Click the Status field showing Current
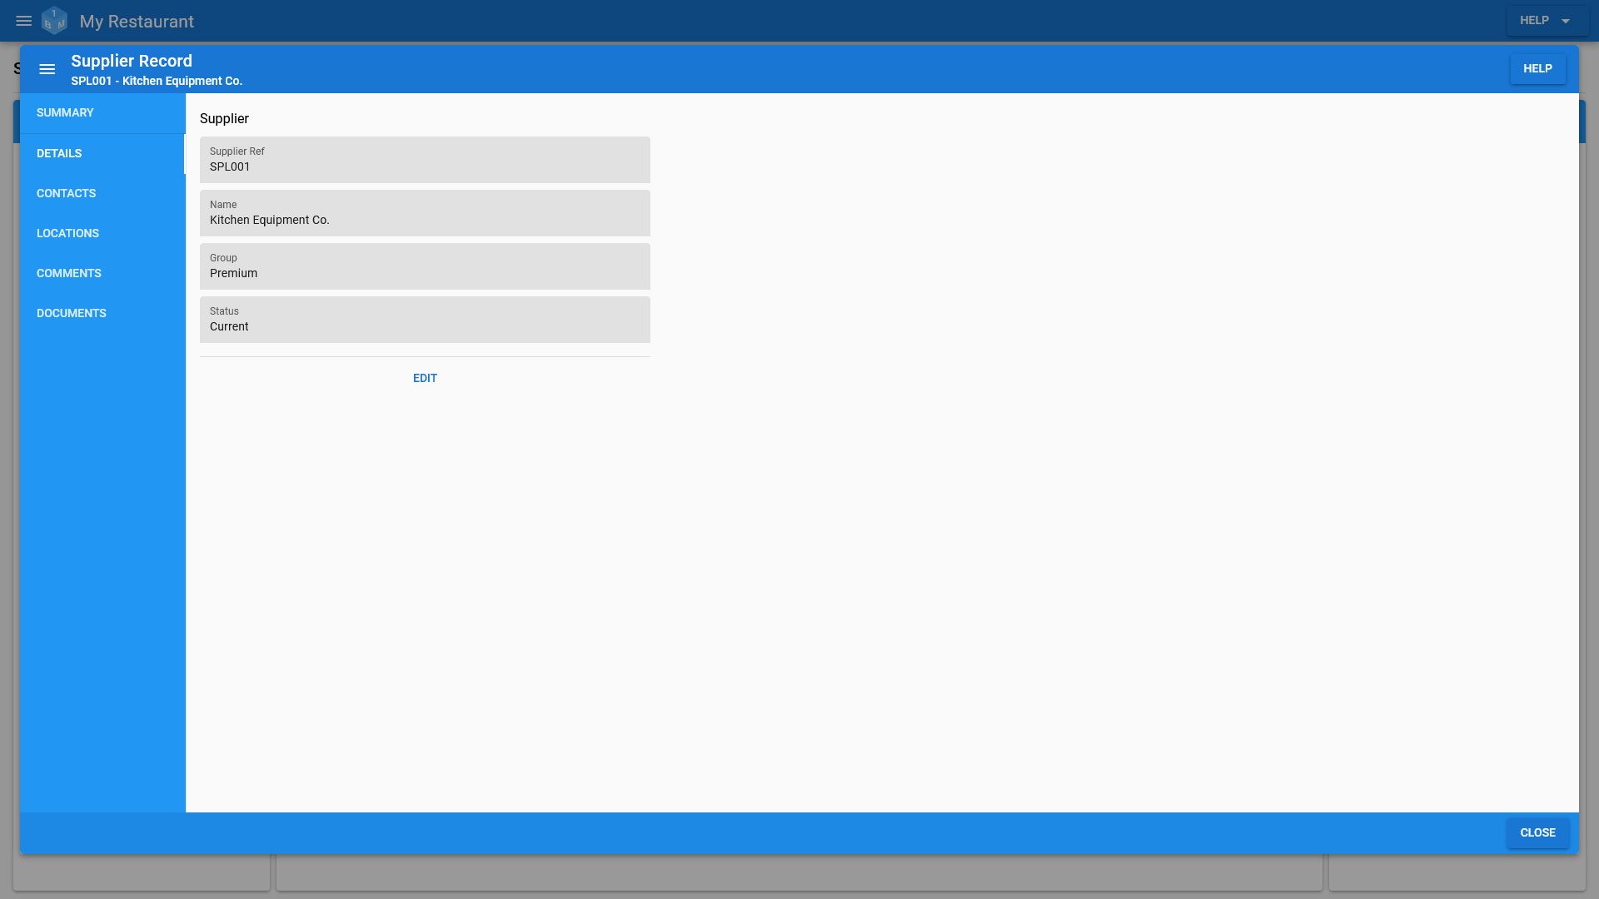This screenshot has width=1599, height=899. click(425, 320)
